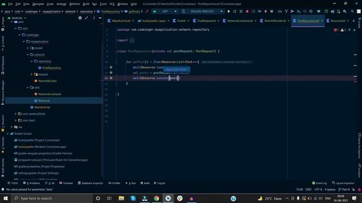
Task: Expand the model package
Action: point(28,48)
